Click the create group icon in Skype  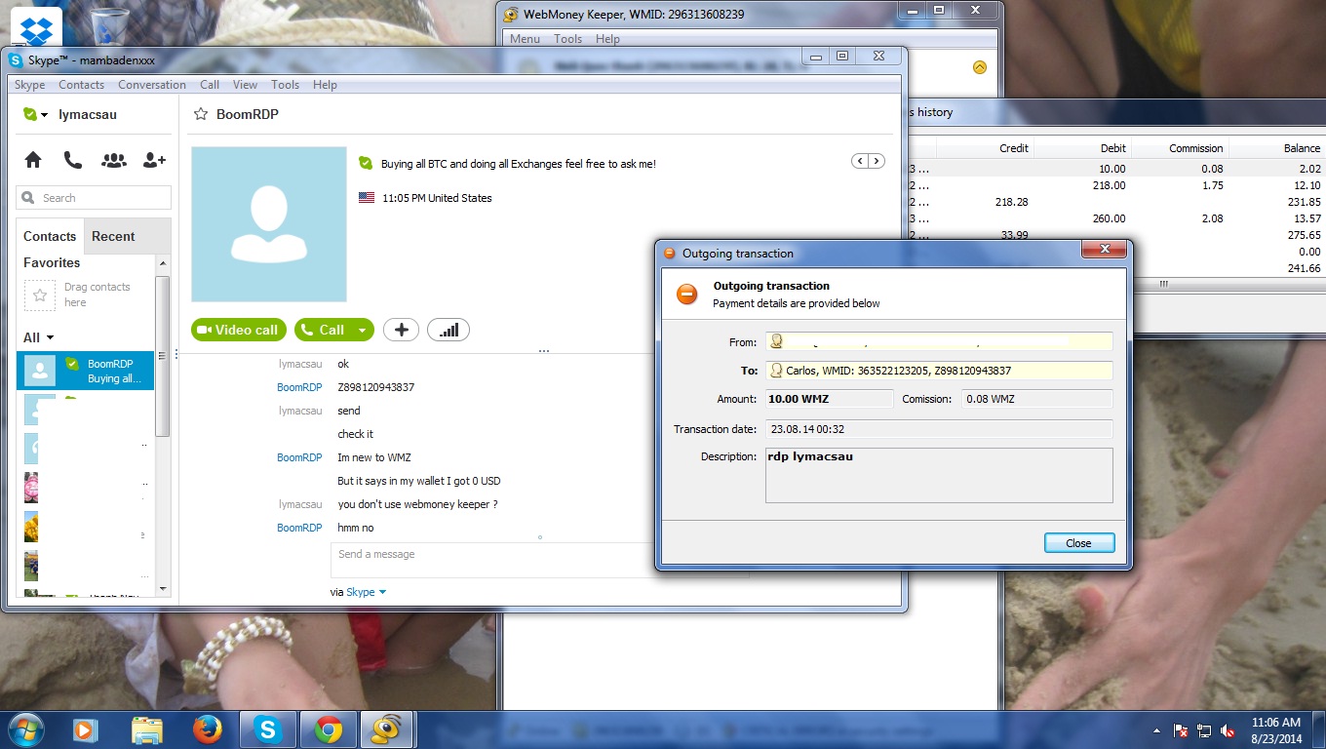pyautogui.click(x=114, y=160)
